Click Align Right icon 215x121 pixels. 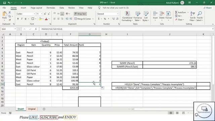tap(62, 19)
